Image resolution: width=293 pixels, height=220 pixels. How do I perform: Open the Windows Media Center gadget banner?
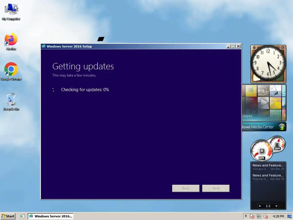pyautogui.click(x=264, y=127)
